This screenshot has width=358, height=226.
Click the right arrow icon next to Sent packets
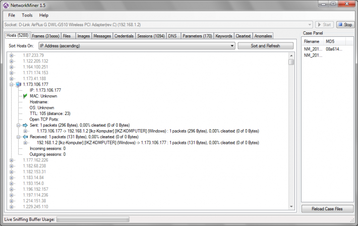[25, 125]
